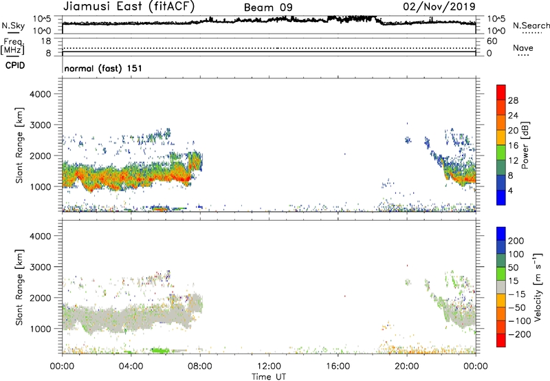Pick the bright blue bottom Power colorbar segment

(x=501, y=198)
